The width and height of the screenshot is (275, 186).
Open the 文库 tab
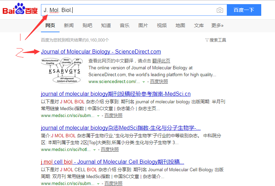tap(199, 25)
